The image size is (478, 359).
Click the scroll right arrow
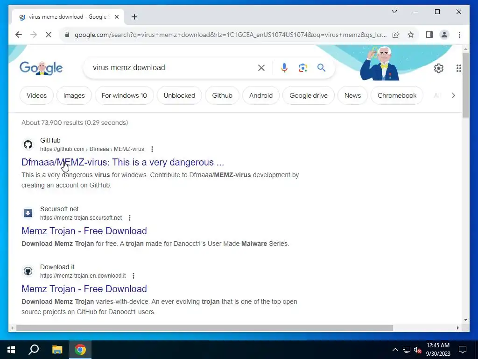[457, 328]
